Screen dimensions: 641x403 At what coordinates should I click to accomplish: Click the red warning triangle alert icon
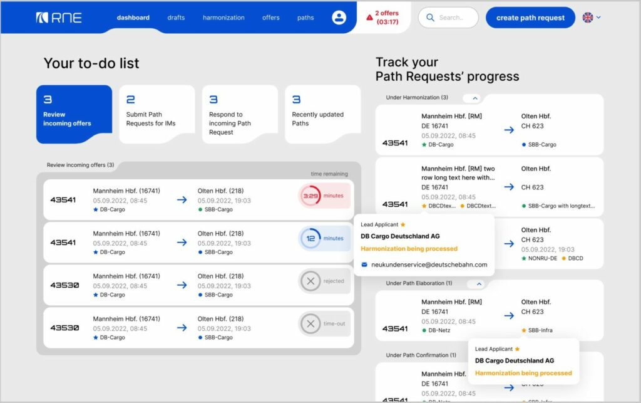pyautogui.click(x=369, y=18)
